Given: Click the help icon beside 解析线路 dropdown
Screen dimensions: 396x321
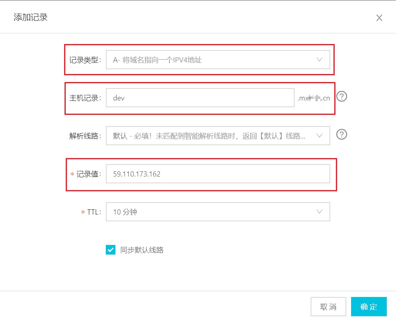Looking at the screenshot, I should [341, 134].
